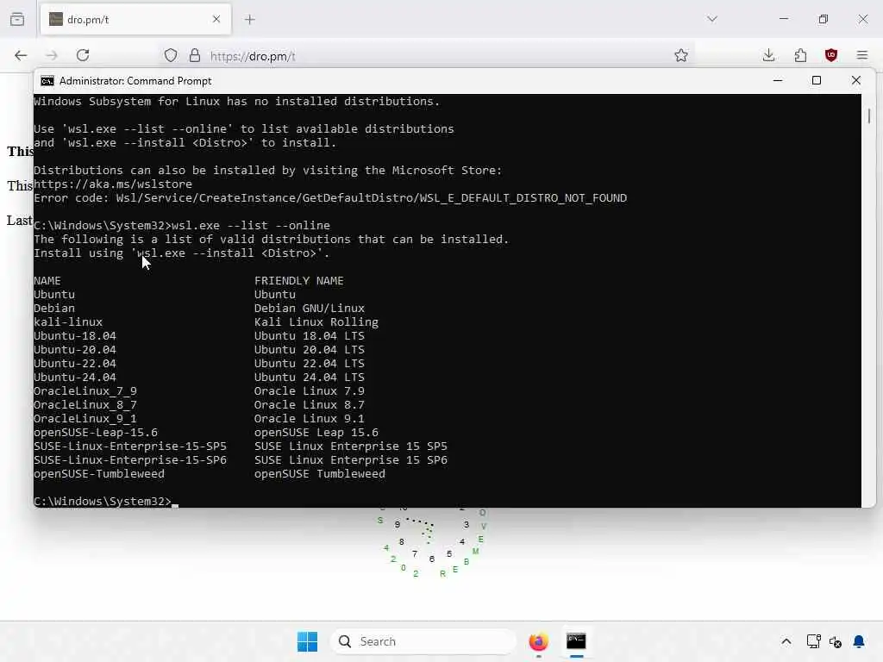Screen dimensions: 883x662
Task: Click 'Debian GNU/Linux' friendly name
Action: tap(310, 308)
